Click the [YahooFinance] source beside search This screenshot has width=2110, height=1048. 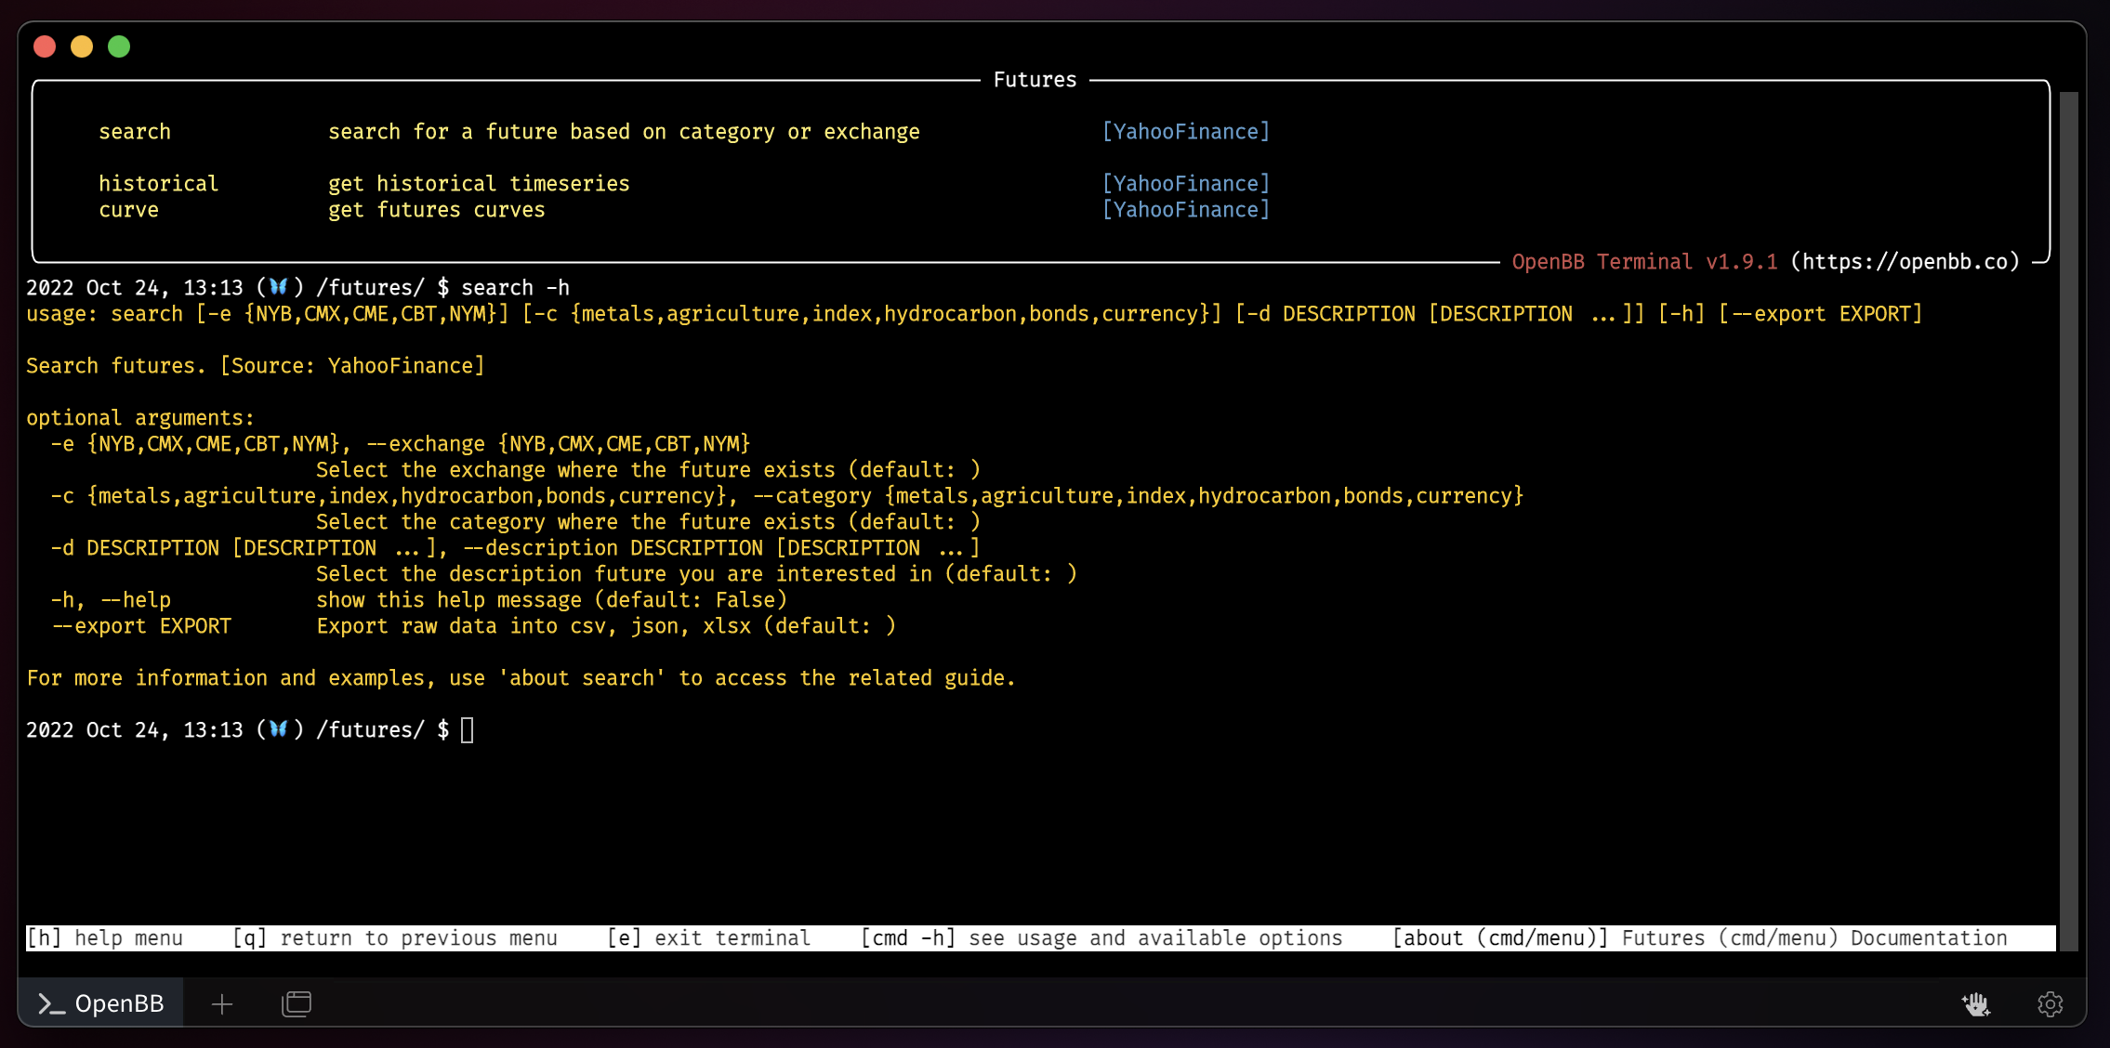pos(1186,132)
